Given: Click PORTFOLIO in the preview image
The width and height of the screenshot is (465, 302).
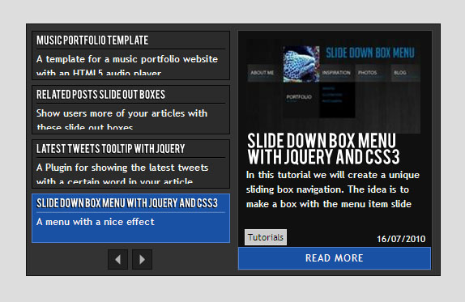Looking at the screenshot, I should 299,97.
